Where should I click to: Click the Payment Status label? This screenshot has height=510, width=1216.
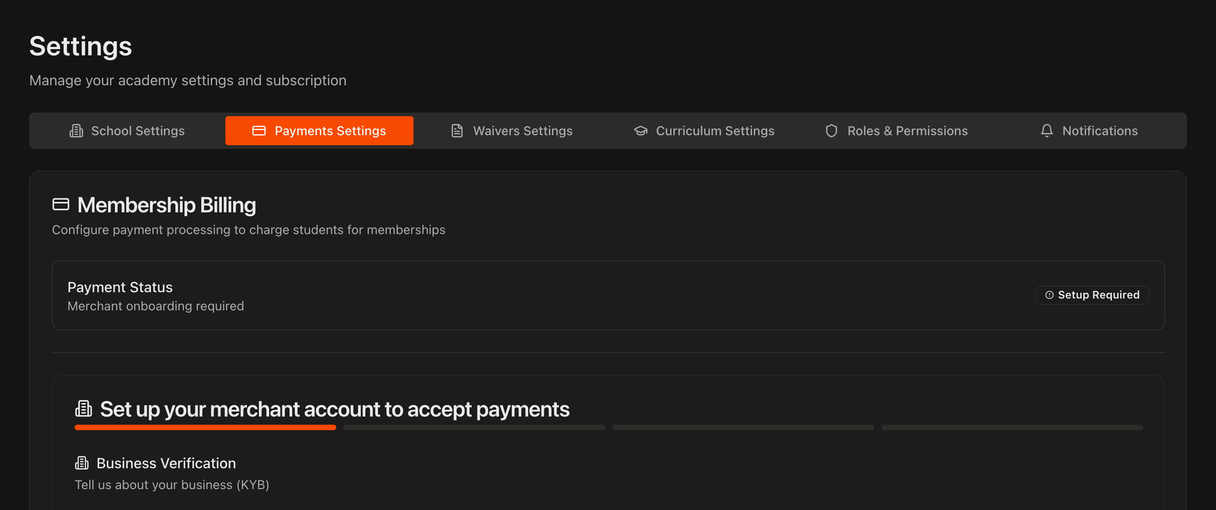tap(120, 287)
